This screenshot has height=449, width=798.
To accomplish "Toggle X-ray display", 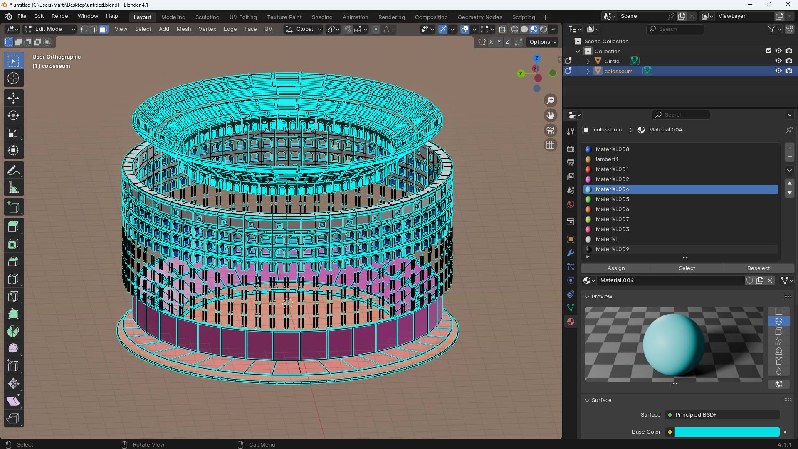I will point(502,29).
